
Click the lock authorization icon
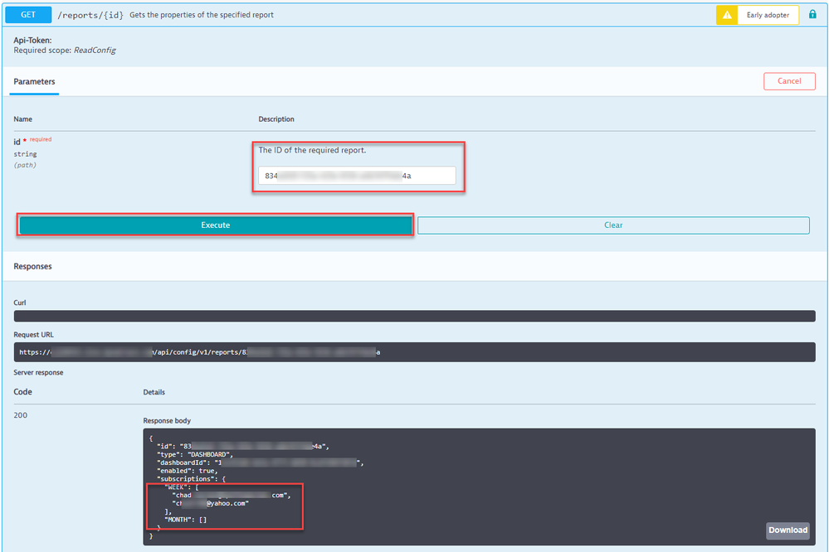(812, 15)
